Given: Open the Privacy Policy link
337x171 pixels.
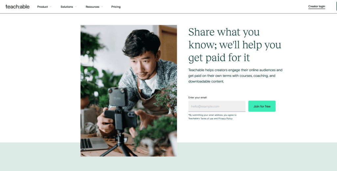Looking at the screenshot, I should coord(225,118).
